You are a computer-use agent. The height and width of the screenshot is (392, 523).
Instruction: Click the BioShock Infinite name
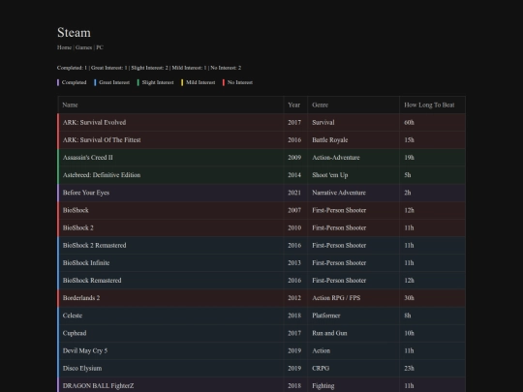86,262
